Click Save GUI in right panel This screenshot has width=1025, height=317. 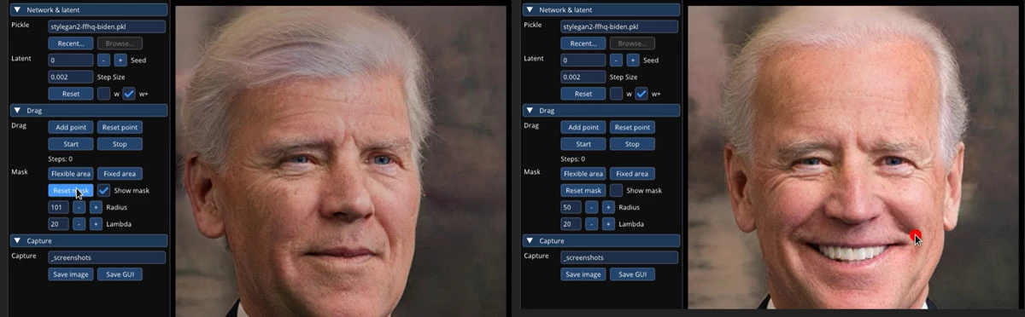632,274
